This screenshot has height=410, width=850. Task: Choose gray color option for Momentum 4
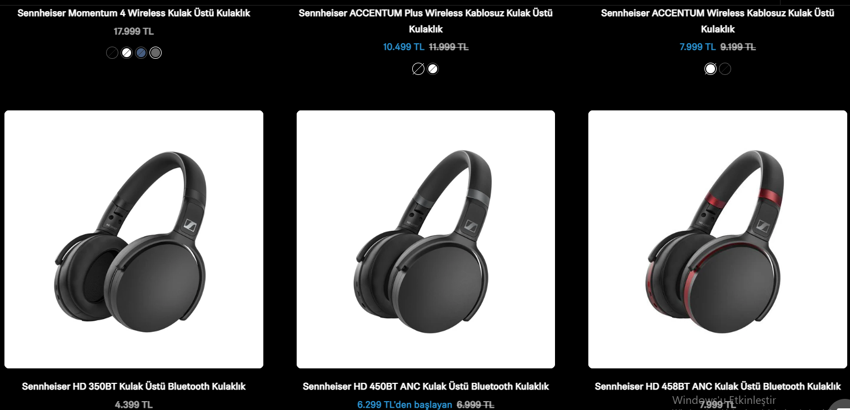[x=156, y=53]
